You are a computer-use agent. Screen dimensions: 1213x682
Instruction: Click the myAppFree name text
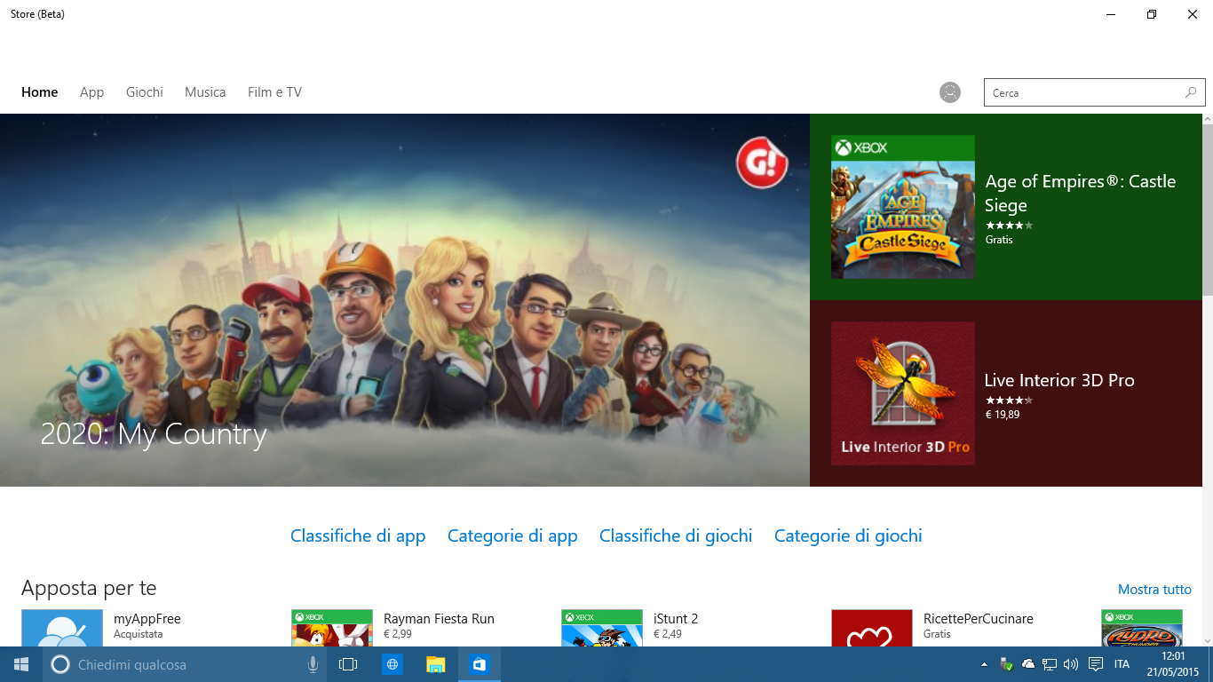point(147,619)
